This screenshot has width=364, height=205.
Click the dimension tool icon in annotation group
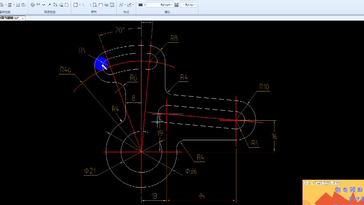pos(121,5)
